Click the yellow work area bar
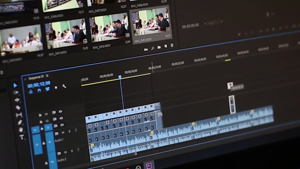The image size is (300, 169). click(116, 79)
